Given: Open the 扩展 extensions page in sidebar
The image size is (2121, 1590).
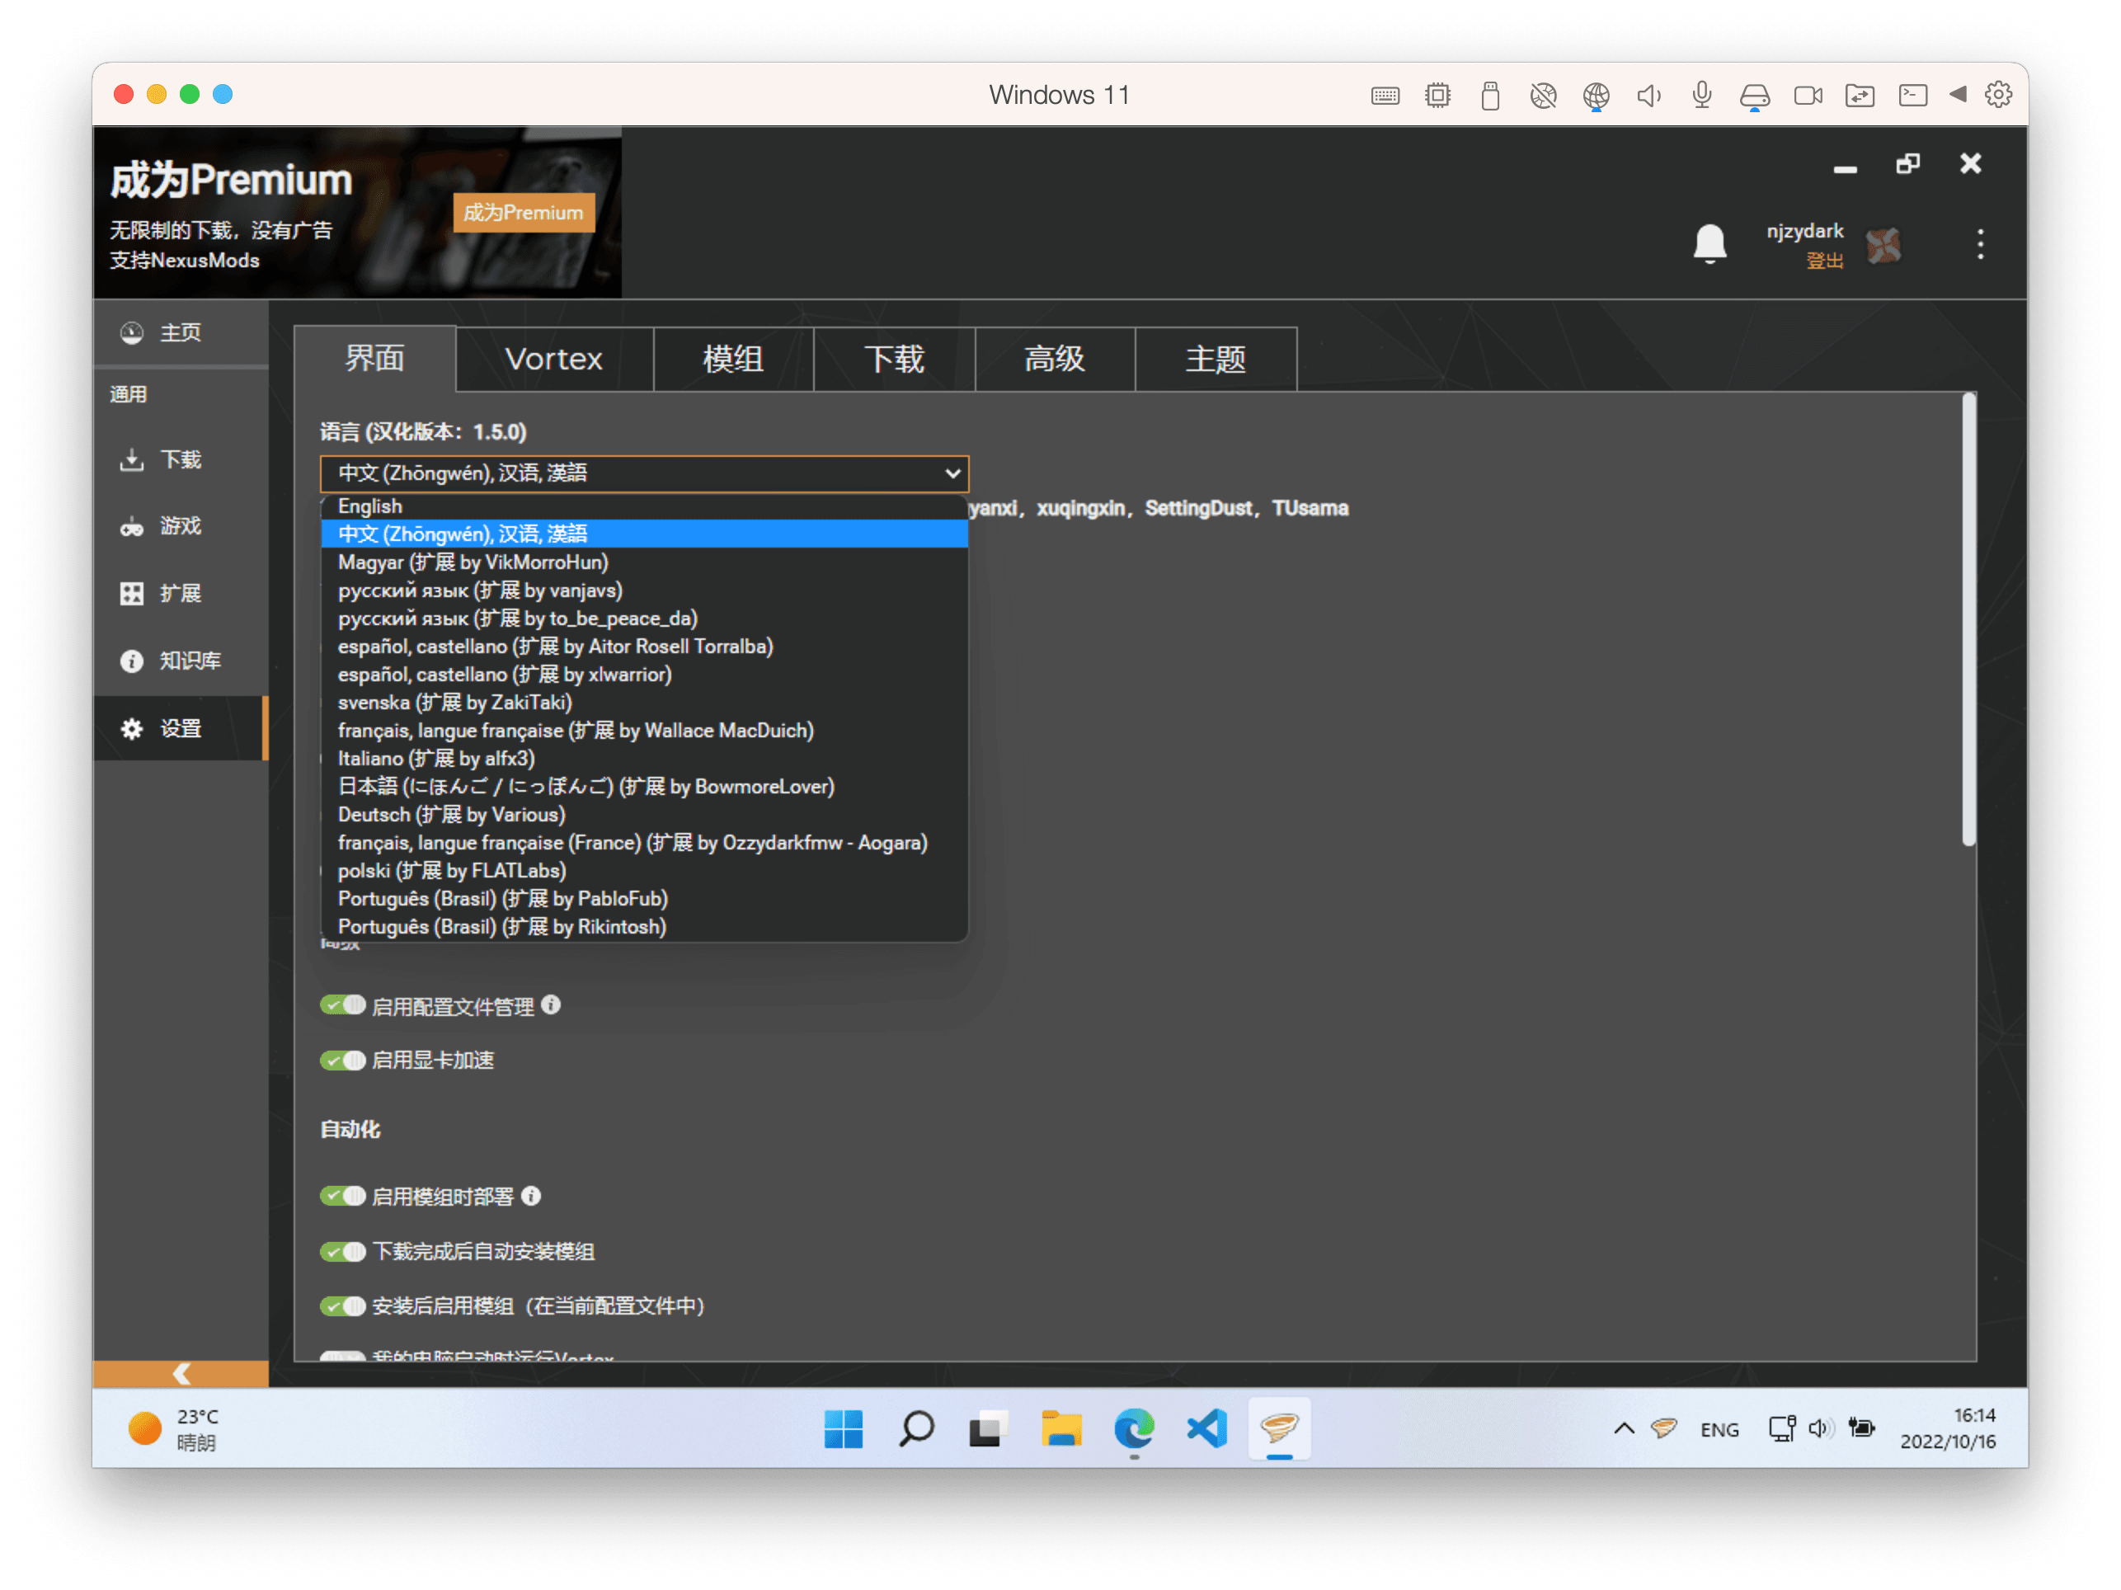Looking at the screenshot, I should 181,594.
